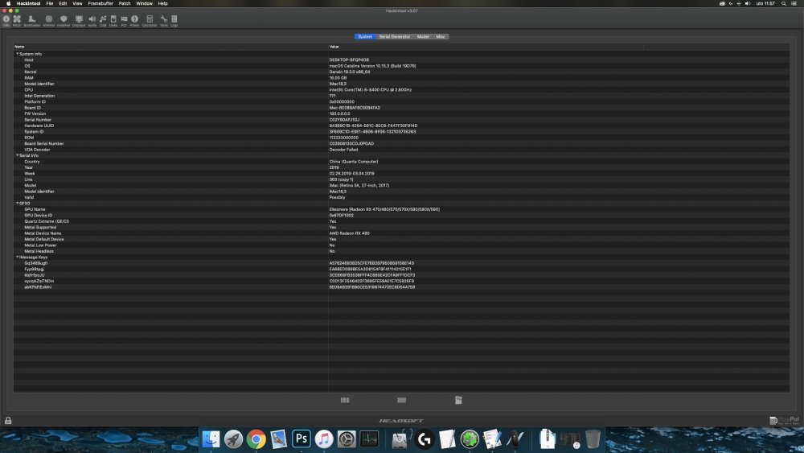
Task: Open Clover Configurator from the dock
Action: 470,439
